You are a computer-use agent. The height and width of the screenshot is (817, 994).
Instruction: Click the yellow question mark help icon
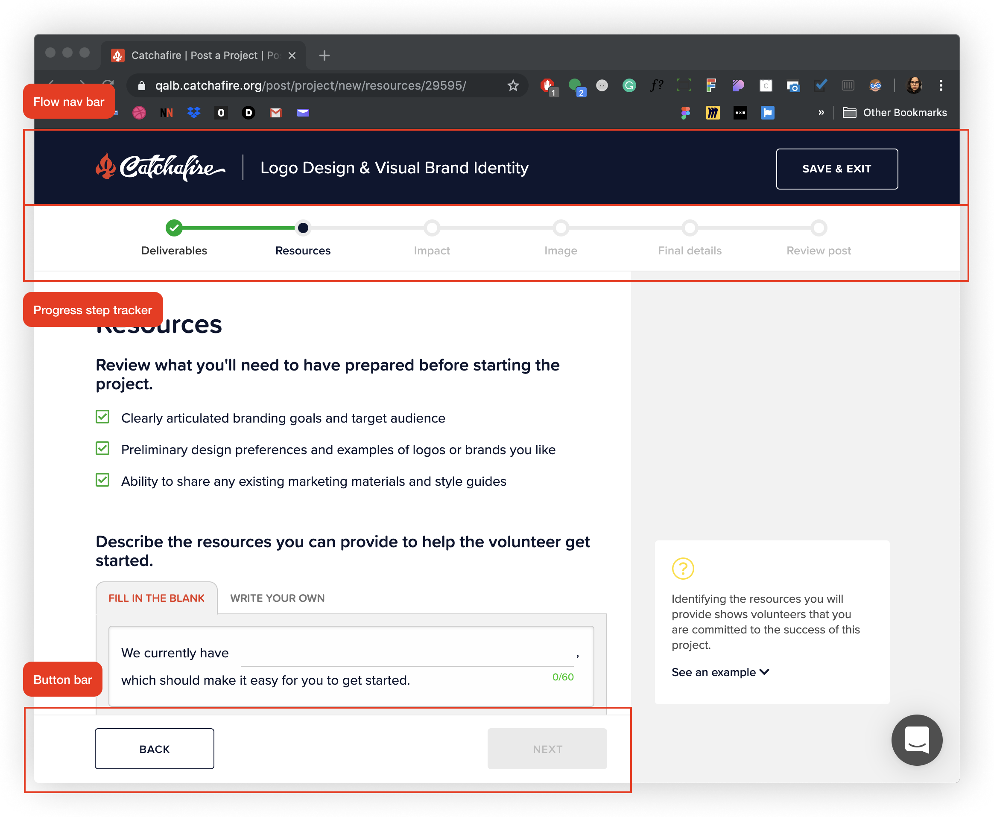tap(682, 569)
